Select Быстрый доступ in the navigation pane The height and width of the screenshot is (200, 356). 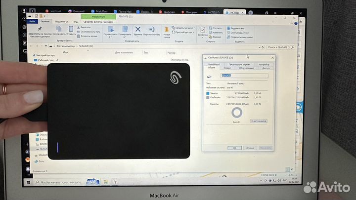coord(44,55)
